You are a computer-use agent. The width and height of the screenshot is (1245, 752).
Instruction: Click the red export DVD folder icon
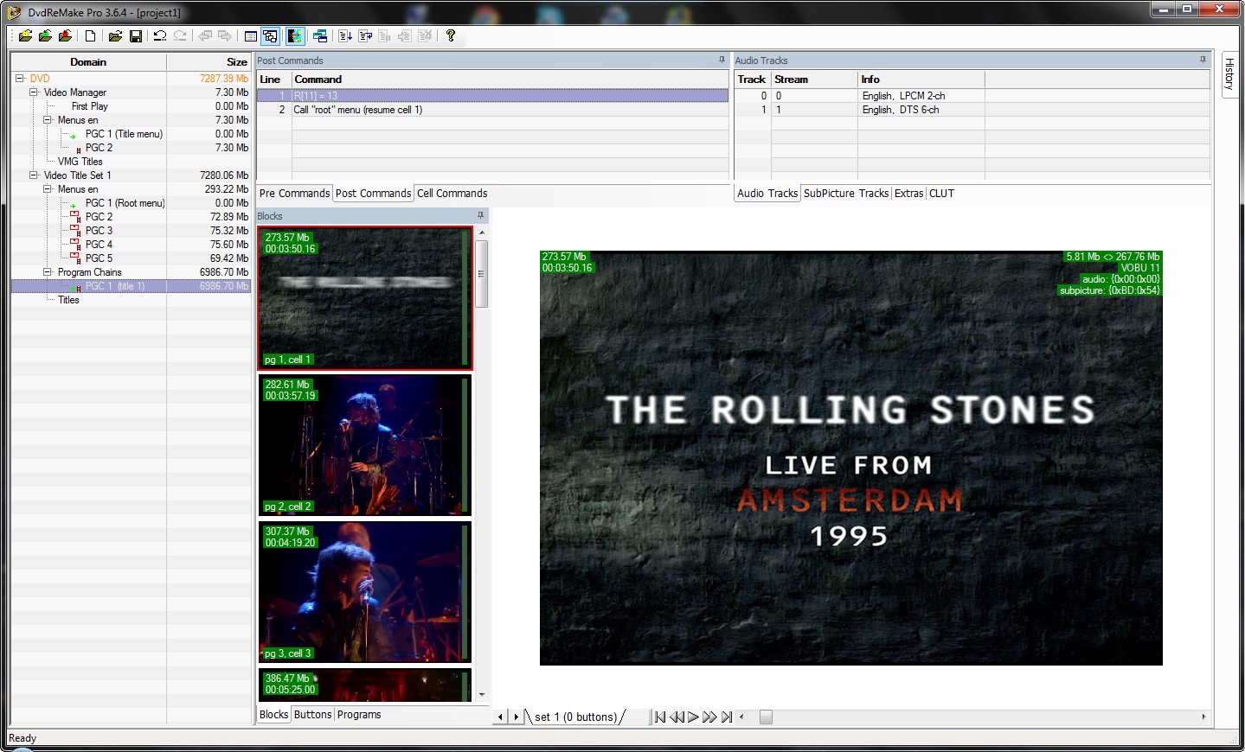click(x=65, y=35)
